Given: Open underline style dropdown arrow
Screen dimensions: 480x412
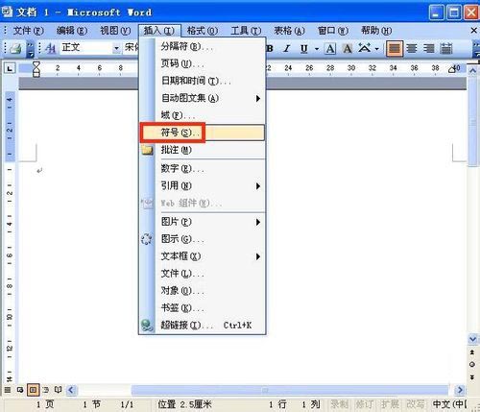Looking at the screenshot, I should [x=317, y=49].
